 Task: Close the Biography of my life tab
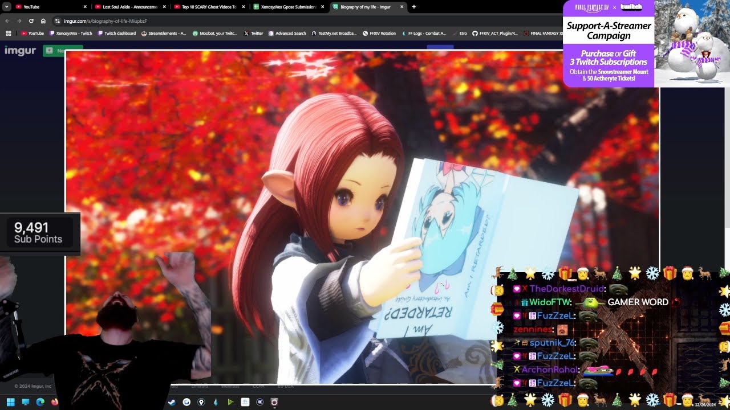tap(401, 7)
